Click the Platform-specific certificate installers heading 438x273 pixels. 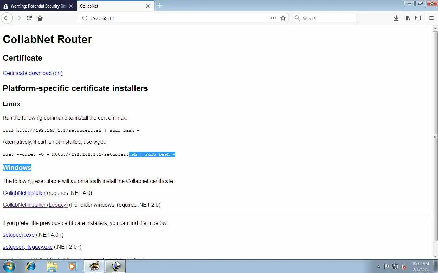coord(75,88)
